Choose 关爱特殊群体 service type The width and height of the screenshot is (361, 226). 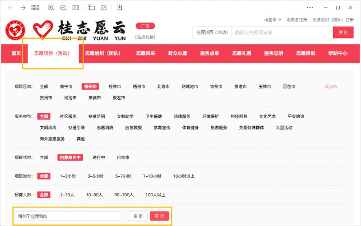pos(251,128)
